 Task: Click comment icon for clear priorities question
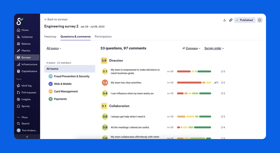click(223, 83)
